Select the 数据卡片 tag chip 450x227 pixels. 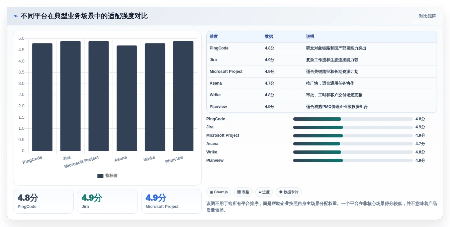(x=289, y=192)
